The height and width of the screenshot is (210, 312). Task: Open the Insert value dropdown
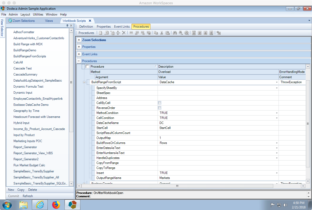277,173
